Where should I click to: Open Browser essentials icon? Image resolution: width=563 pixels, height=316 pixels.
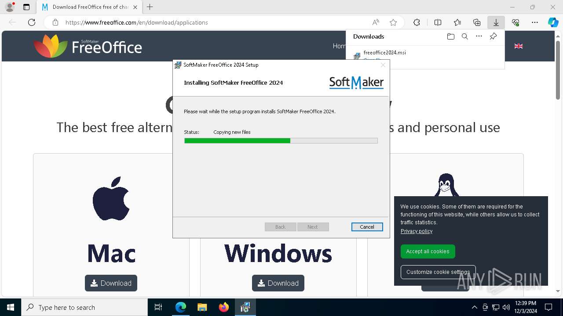(515, 22)
